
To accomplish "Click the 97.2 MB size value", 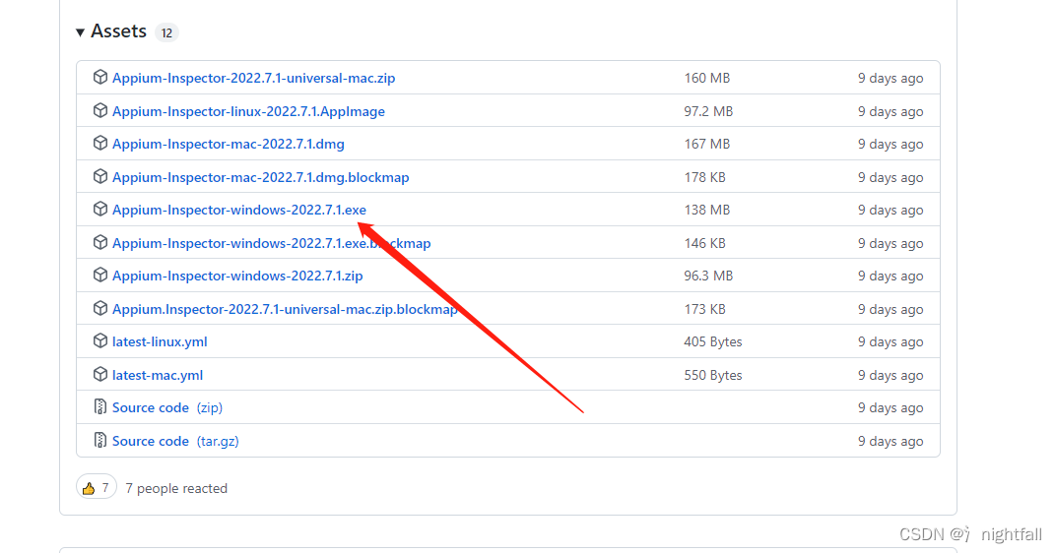I will click(708, 111).
